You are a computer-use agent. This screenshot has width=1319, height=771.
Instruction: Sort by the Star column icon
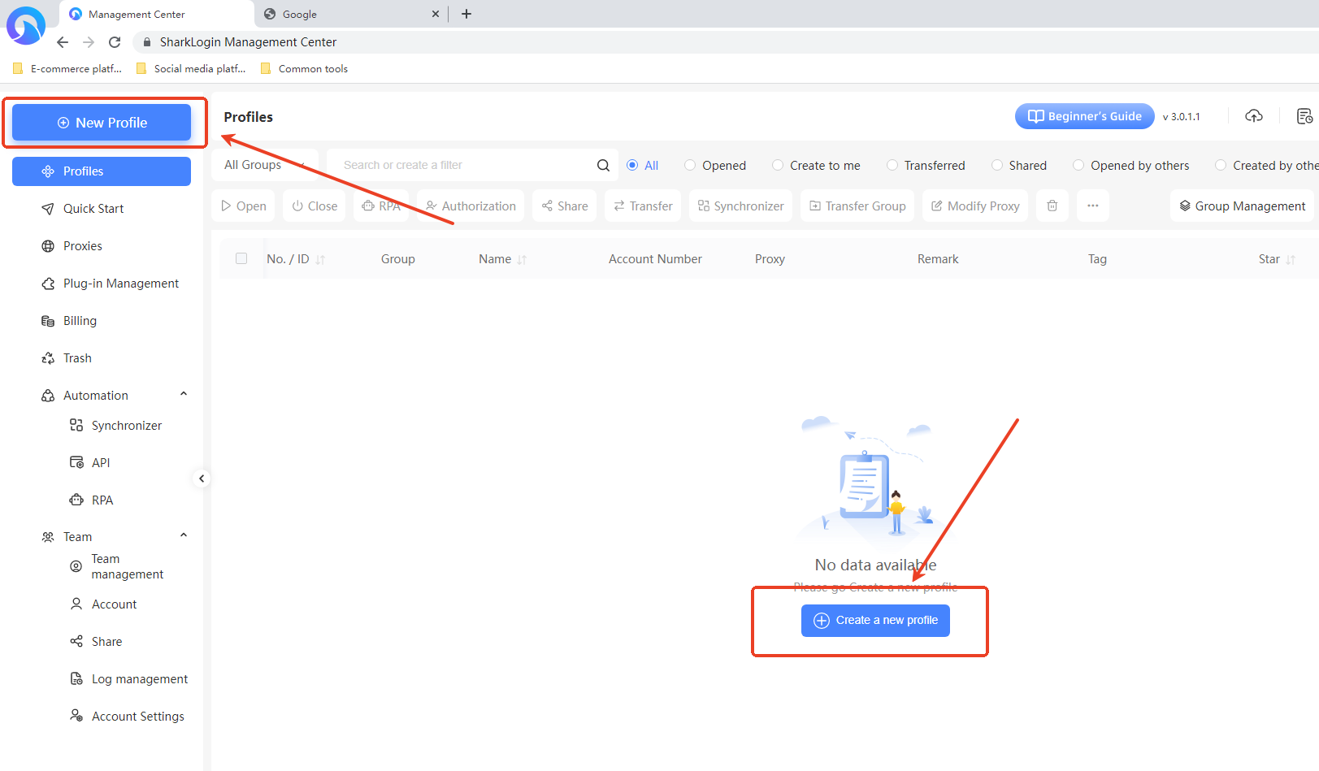point(1291,260)
